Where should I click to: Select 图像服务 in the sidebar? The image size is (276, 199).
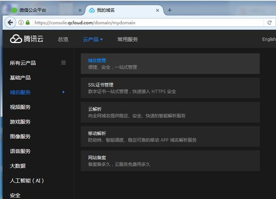coord(20,136)
